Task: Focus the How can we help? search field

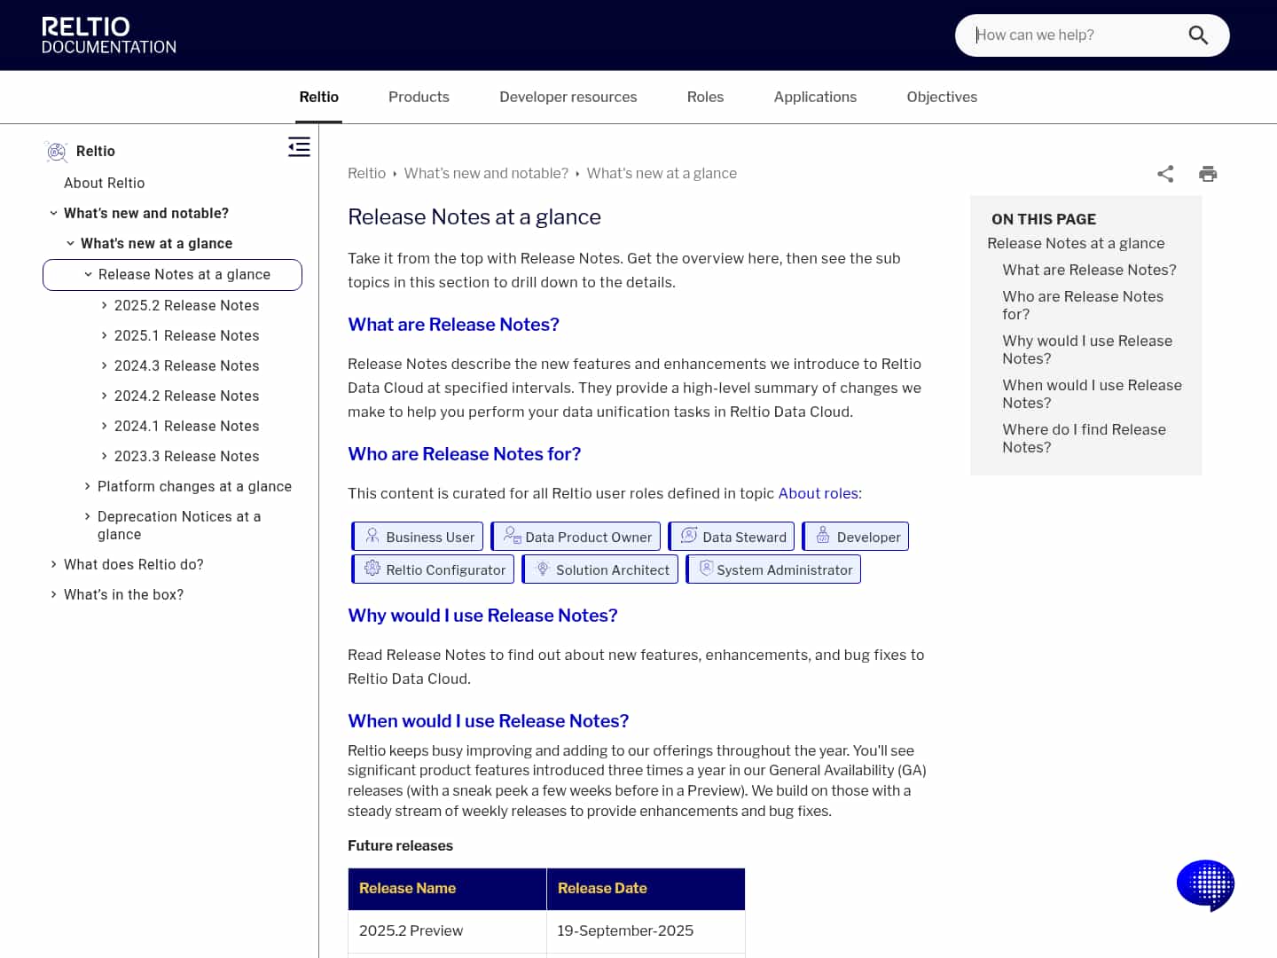Action: (1077, 35)
